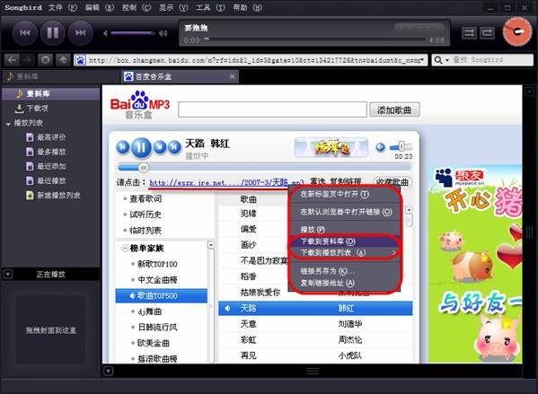Image resolution: width=538 pixels, height=394 pixels.
Task: Click Baidu player stop button
Action: (x=160, y=147)
